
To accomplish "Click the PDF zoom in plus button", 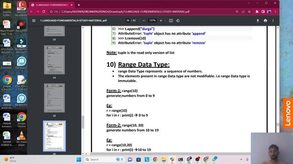I will [161, 20].
